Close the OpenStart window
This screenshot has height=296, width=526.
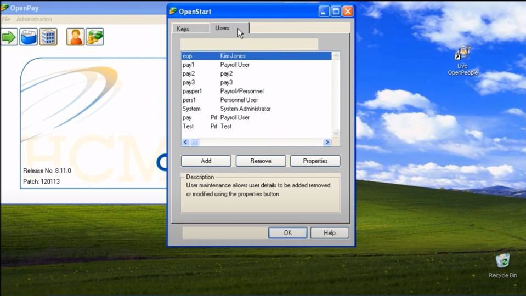348,12
